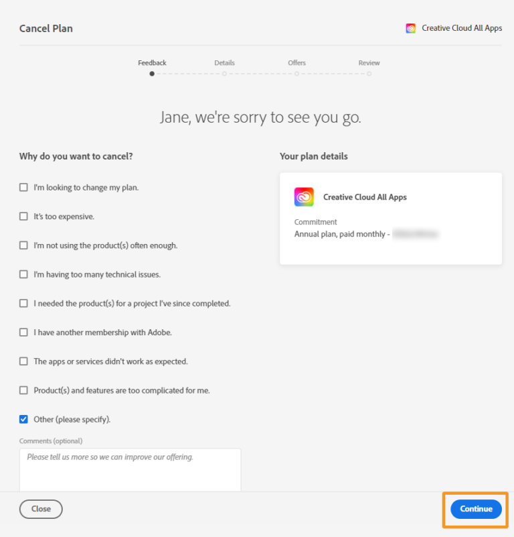Check 'Product(s) and features are too complicated'
This screenshot has height=537, width=514.
pyautogui.click(x=23, y=390)
